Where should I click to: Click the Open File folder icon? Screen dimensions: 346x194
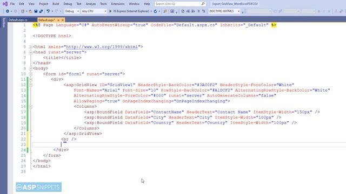pyautogui.click(x=30, y=11)
